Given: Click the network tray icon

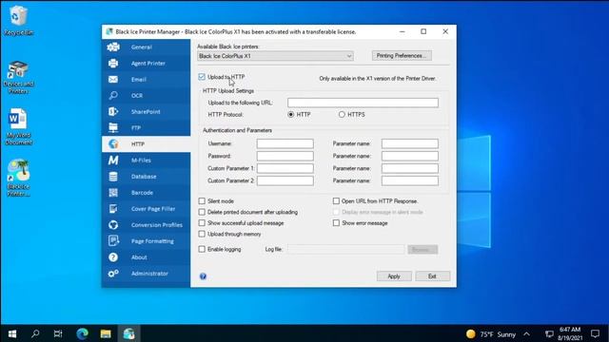Looking at the screenshot, I should coord(549,333).
